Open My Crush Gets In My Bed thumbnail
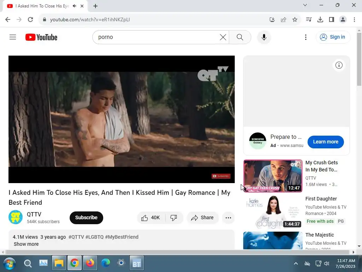Image resolution: width=362 pixels, height=272 pixels. pos(273,176)
